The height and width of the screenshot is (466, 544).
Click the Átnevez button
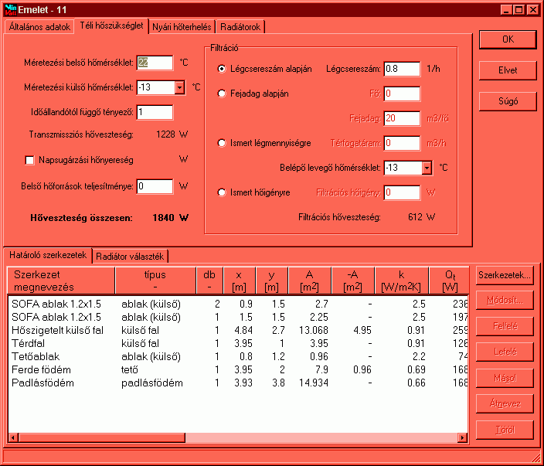pos(505,404)
